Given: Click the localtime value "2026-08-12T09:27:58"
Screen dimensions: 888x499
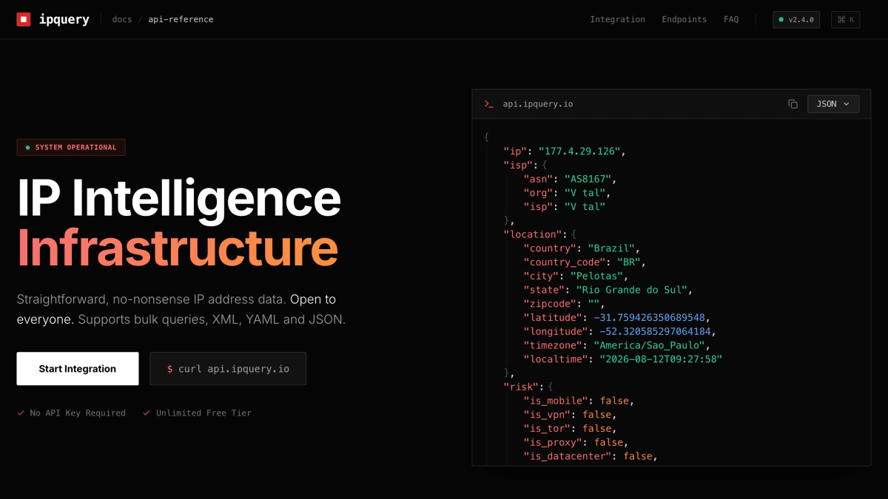Looking at the screenshot, I should 662,359.
